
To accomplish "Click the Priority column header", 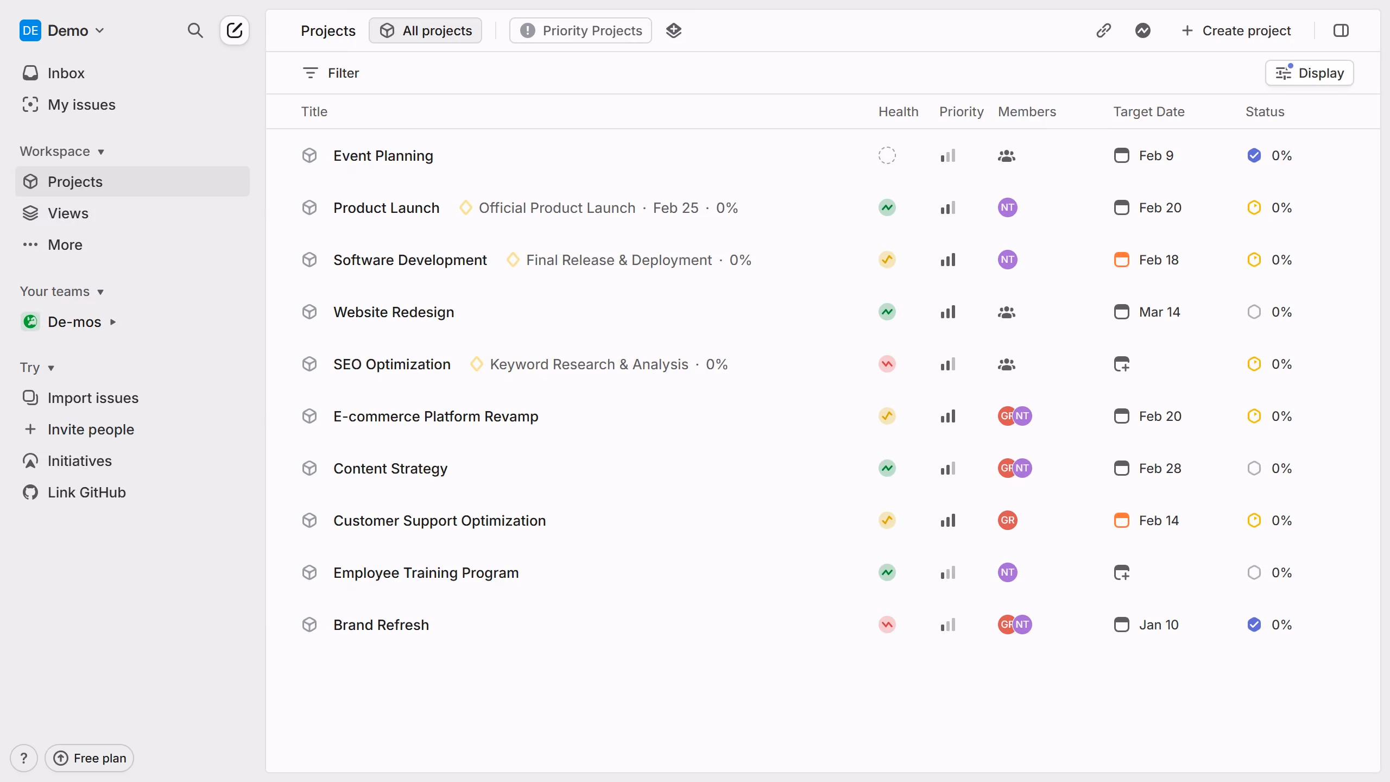I will [x=961, y=112].
